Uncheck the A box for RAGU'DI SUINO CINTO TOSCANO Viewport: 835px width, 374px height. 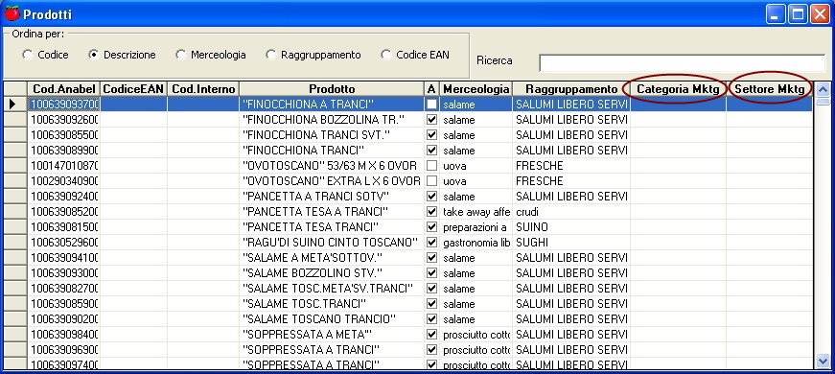coord(431,243)
